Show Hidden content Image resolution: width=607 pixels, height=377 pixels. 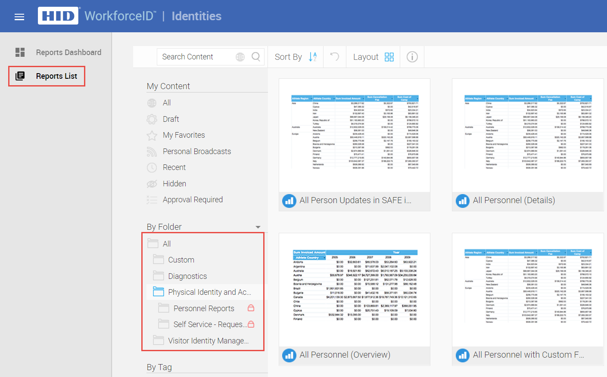(174, 184)
